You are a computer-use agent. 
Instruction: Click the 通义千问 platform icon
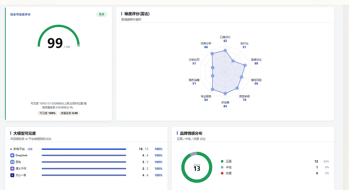tap(12, 168)
